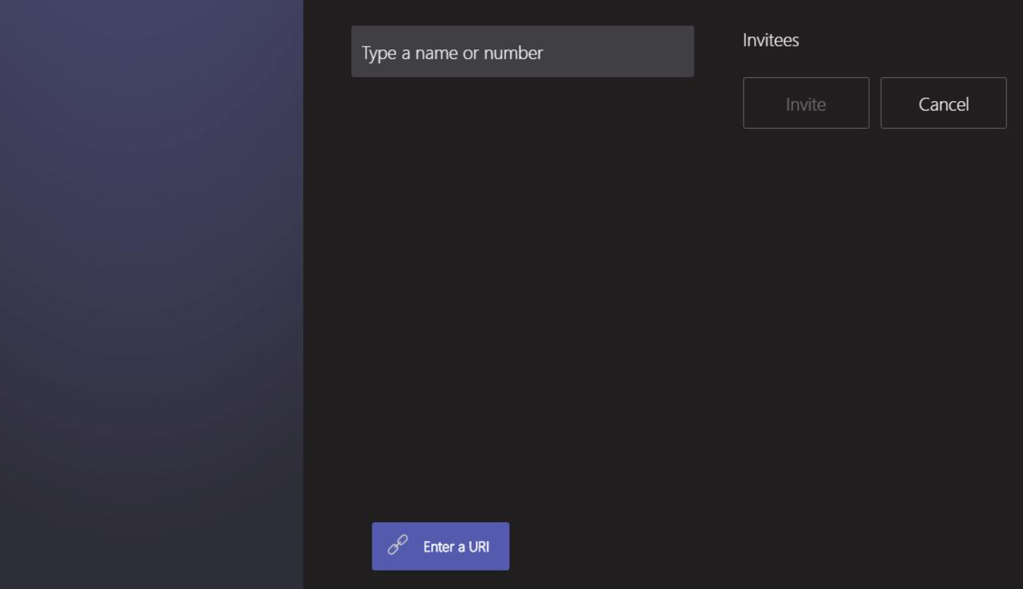This screenshot has height=589, width=1023.
Task: Click the purple panel on the left
Action: coord(151,291)
